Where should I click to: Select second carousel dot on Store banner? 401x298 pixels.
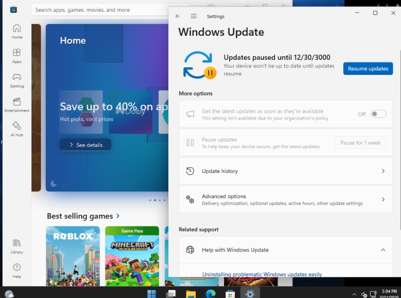point(155,200)
